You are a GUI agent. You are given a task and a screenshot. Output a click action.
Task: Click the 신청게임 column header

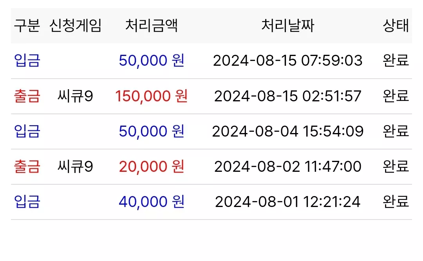75,26
